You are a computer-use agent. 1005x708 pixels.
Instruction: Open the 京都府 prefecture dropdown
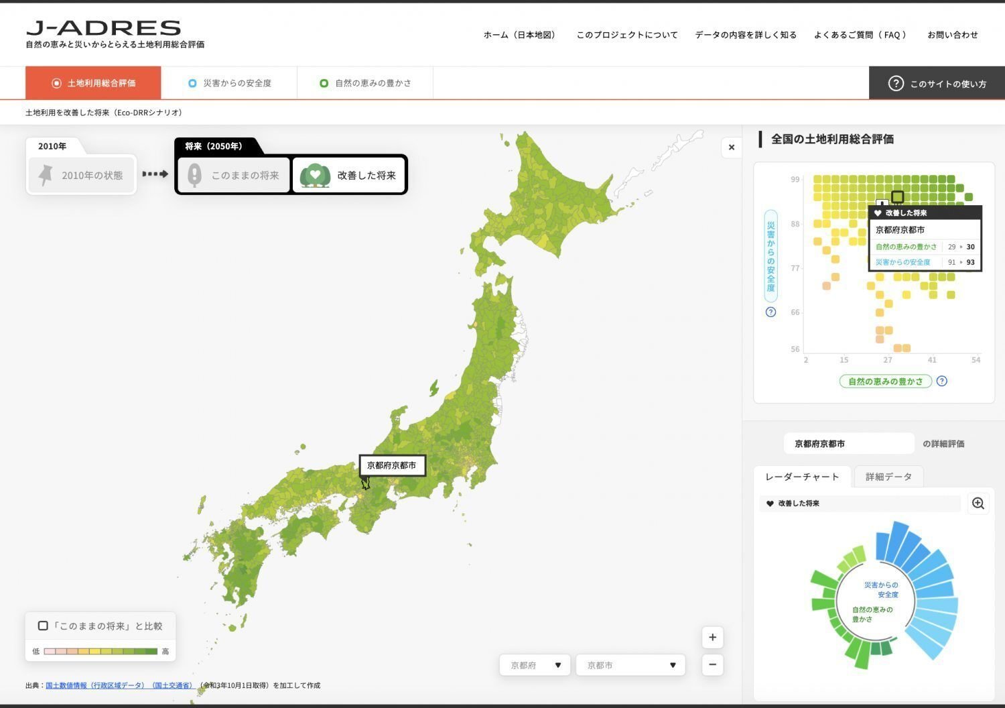click(x=534, y=664)
